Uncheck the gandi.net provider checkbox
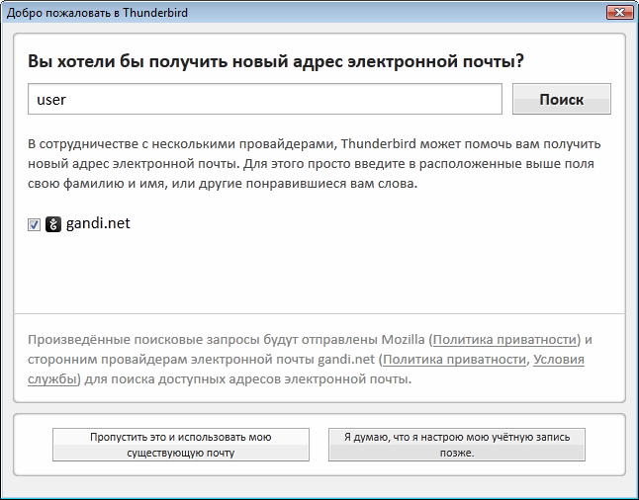The width and height of the screenshot is (639, 500). [34, 224]
